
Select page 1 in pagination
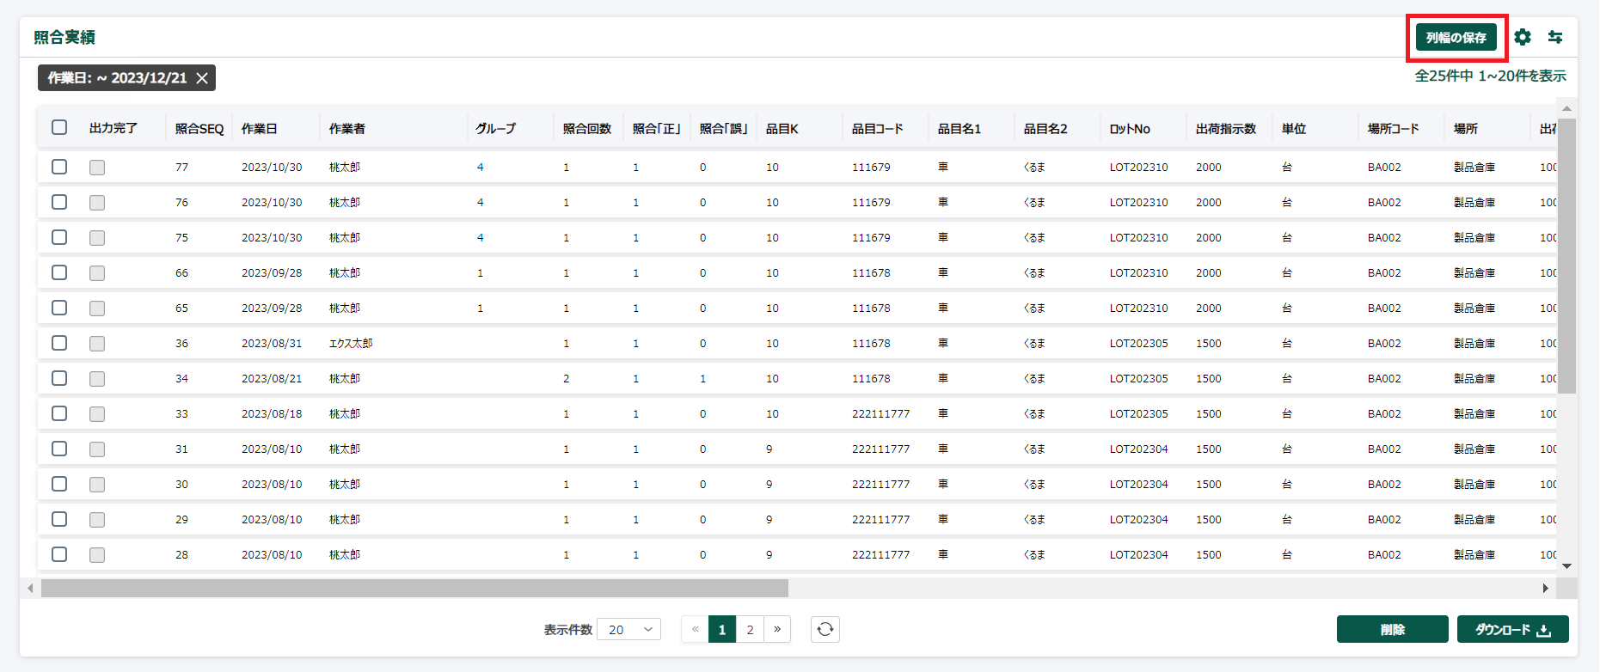point(722,629)
